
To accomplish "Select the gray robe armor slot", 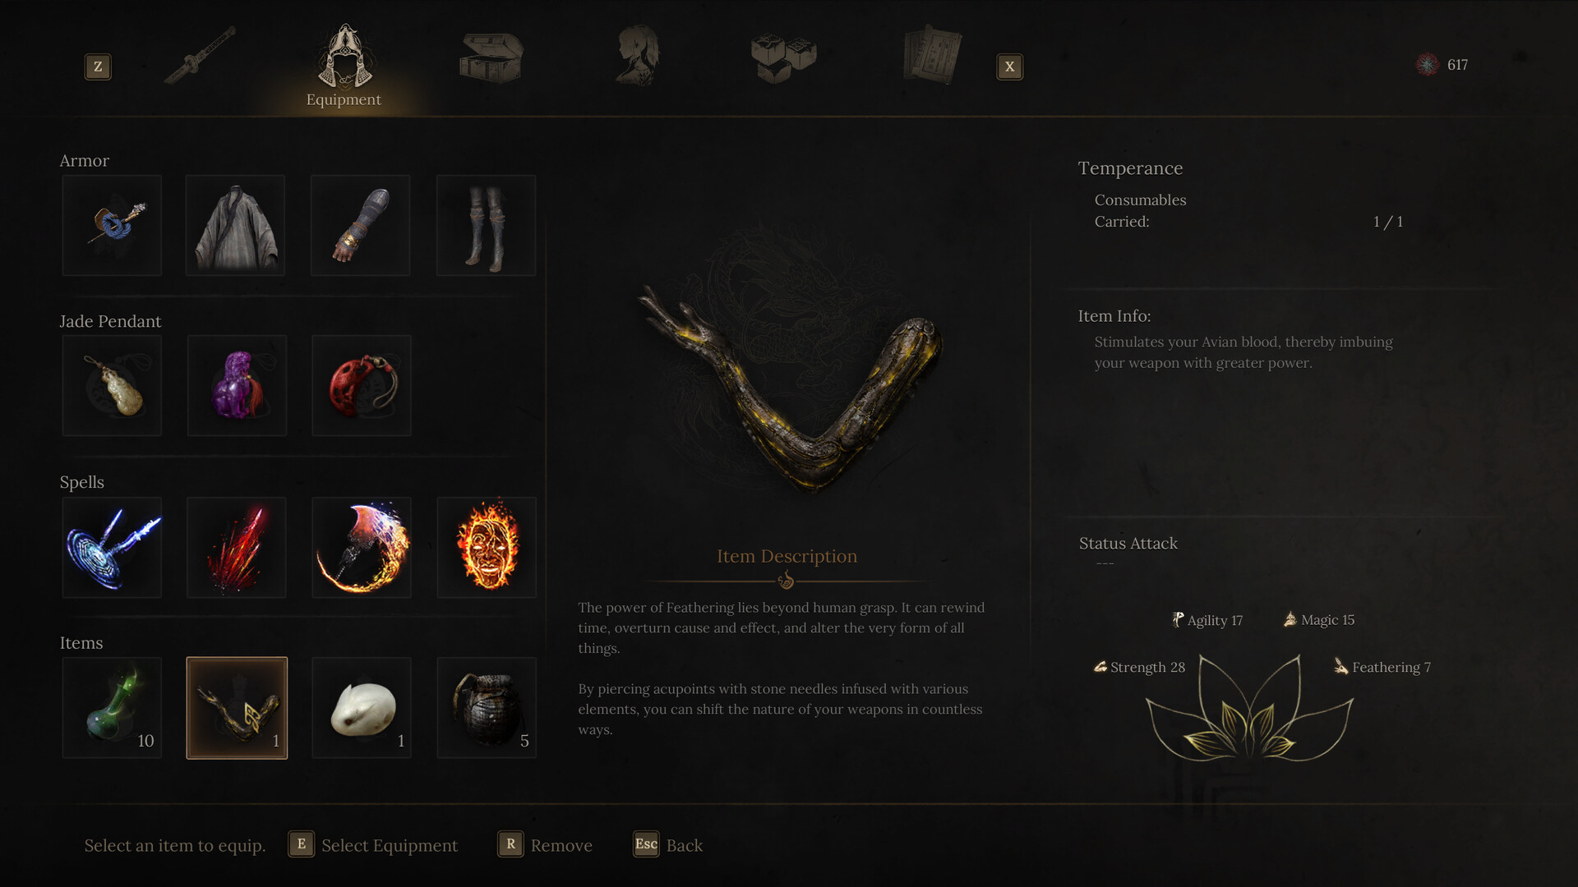I will pyautogui.click(x=236, y=225).
